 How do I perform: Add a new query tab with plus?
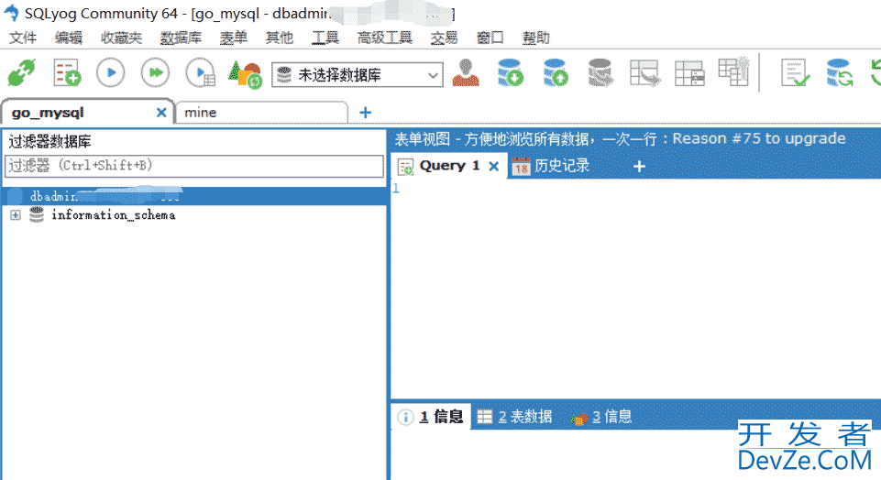[x=639, y=166]
